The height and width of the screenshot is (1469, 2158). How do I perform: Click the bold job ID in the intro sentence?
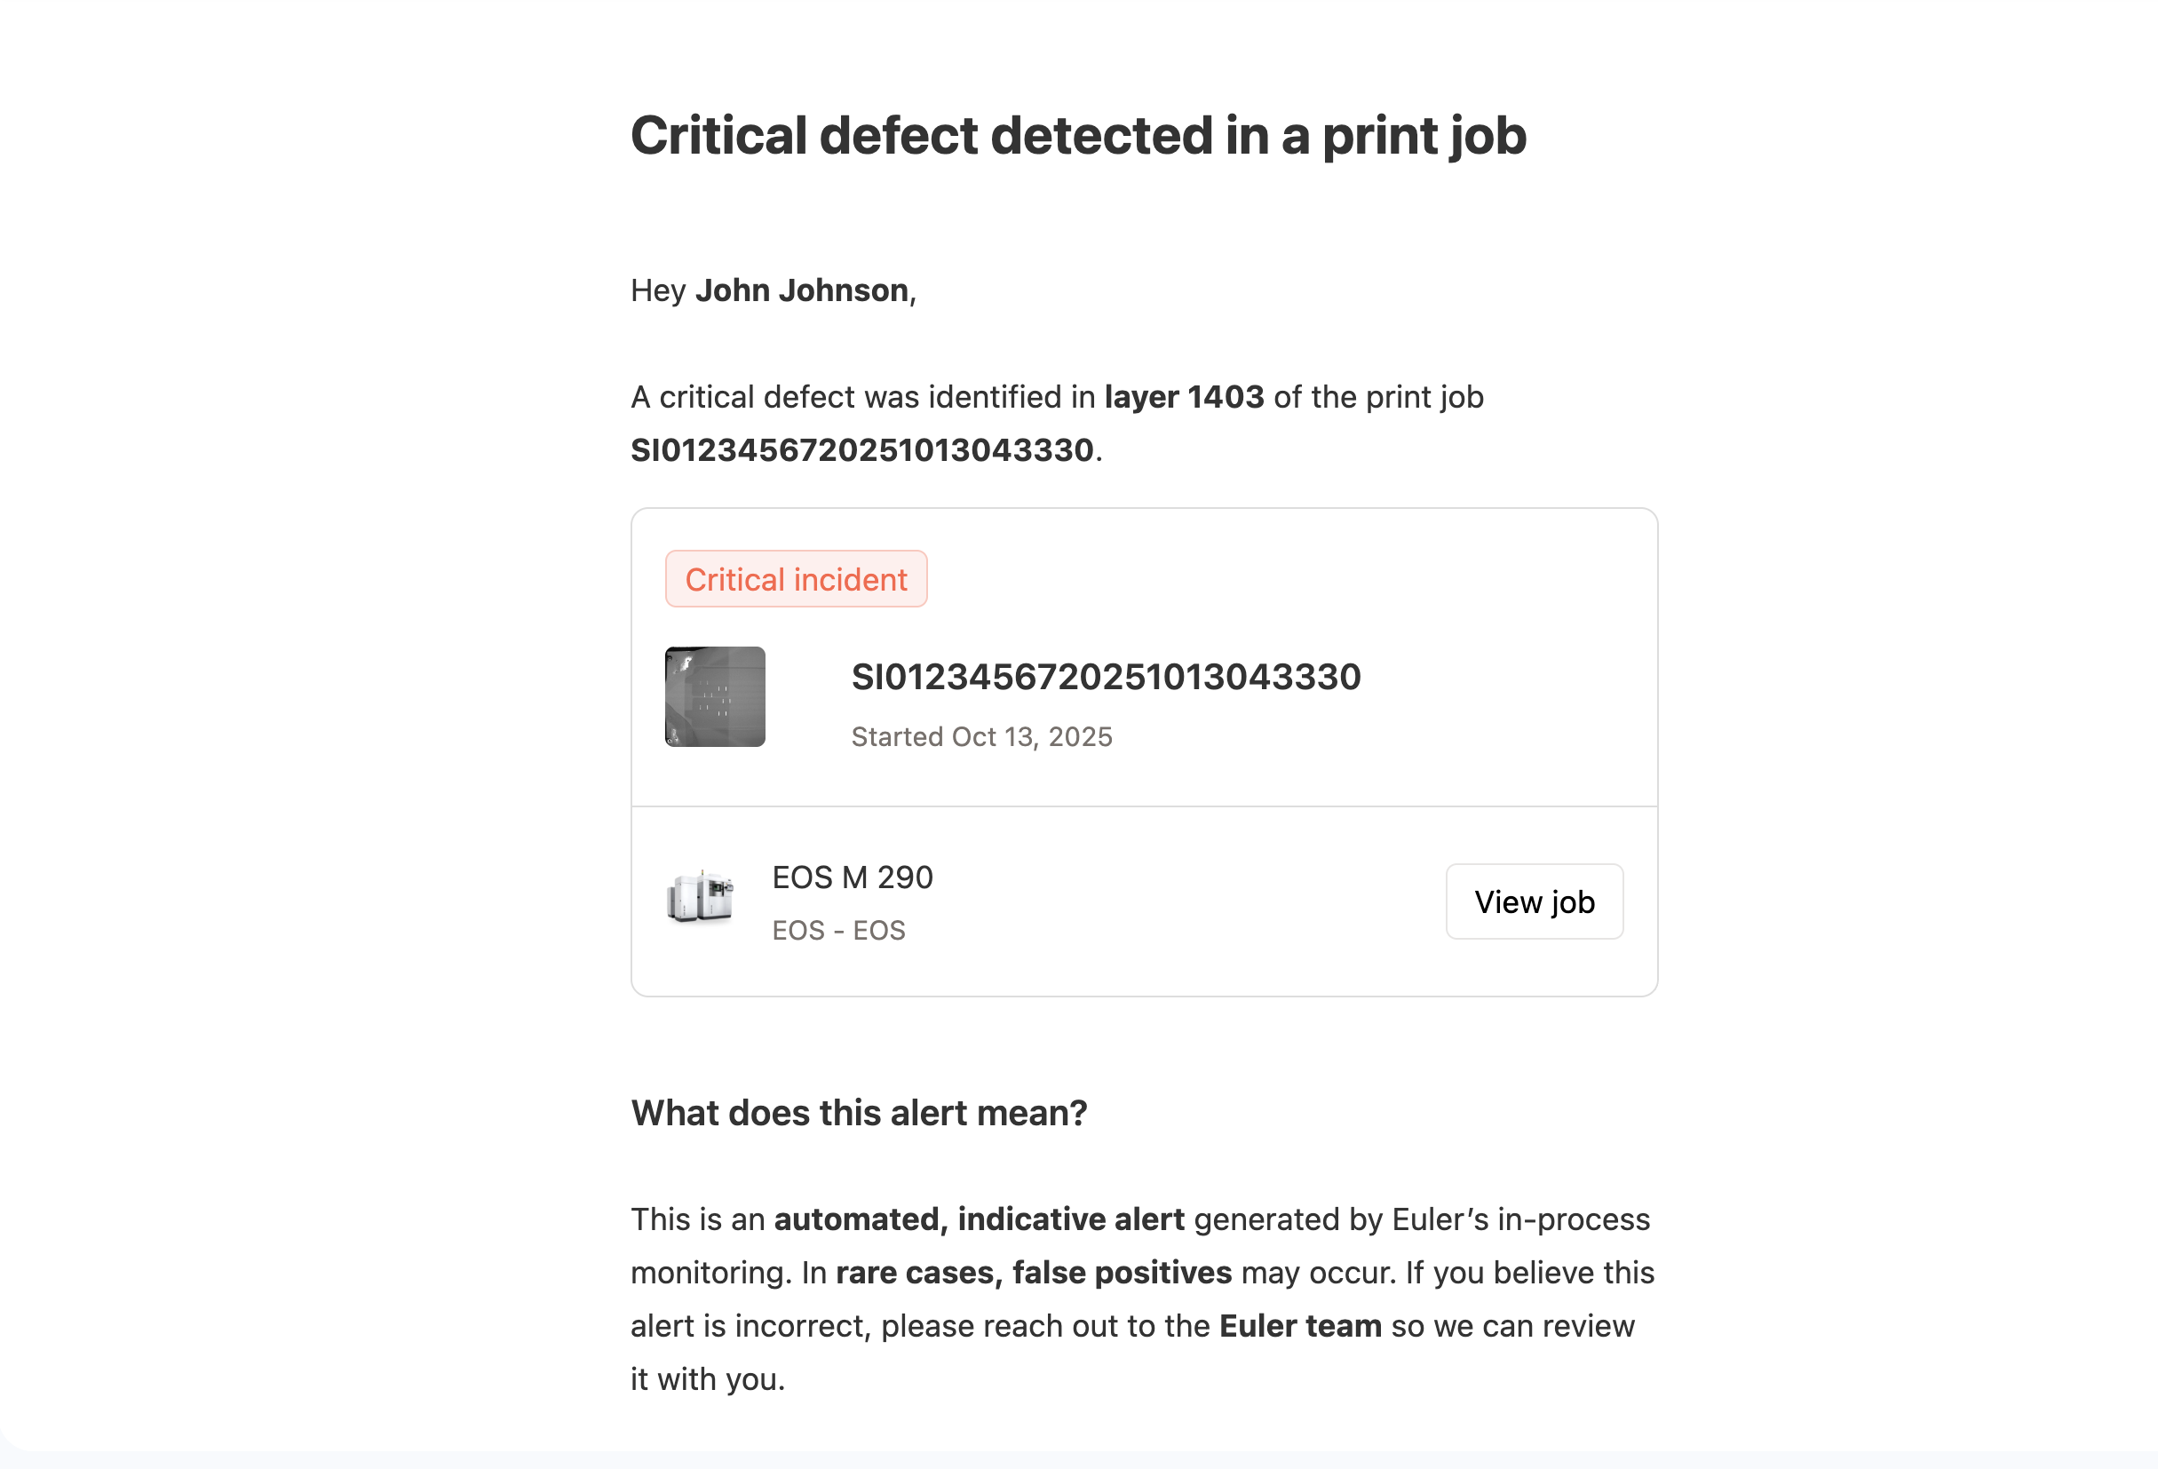(861, 450)
